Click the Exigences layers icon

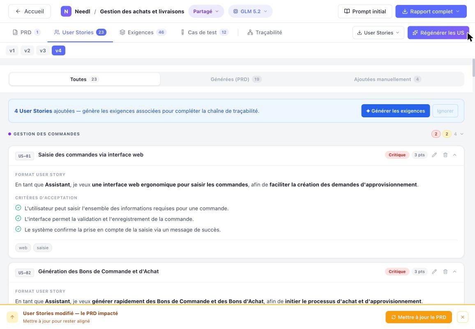pos(122,32)
